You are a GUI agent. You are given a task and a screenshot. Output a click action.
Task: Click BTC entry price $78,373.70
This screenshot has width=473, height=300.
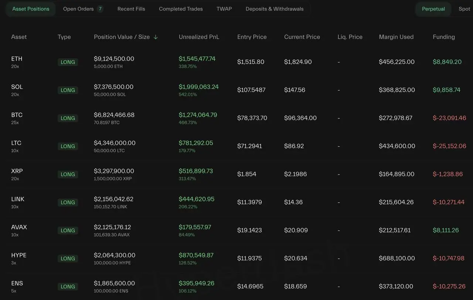252,118
